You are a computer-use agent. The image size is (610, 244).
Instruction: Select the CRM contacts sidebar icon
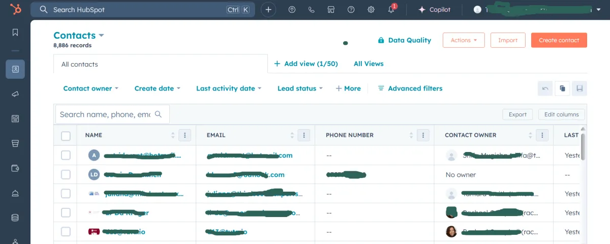coord(15,69)
